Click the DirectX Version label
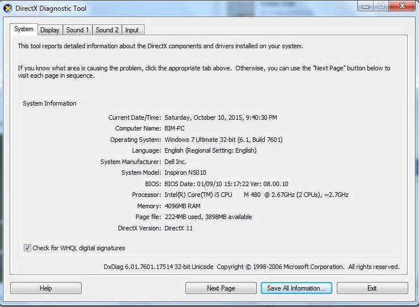This screenshot has width=419, height=307. coord(139,228)
